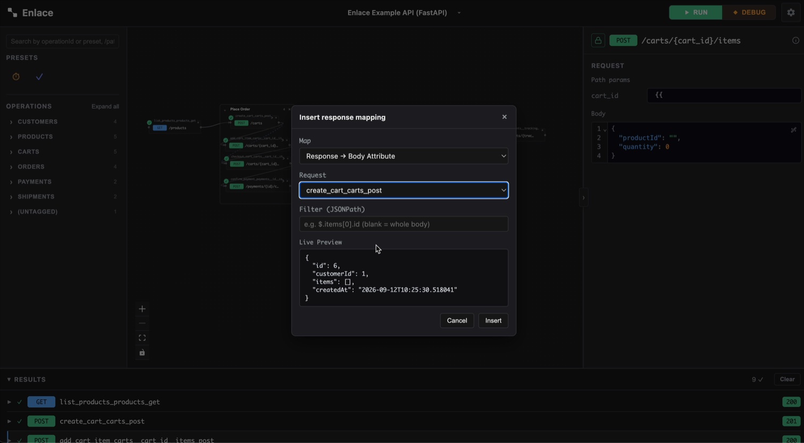Click the RUN button
The height and width of the screenshot is (443, 804).
coord(696,12)
